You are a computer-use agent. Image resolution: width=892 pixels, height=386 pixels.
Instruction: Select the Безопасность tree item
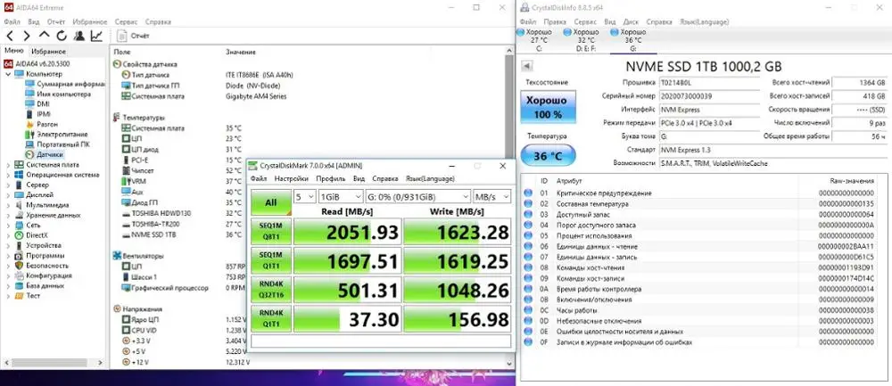coord(42,266)
